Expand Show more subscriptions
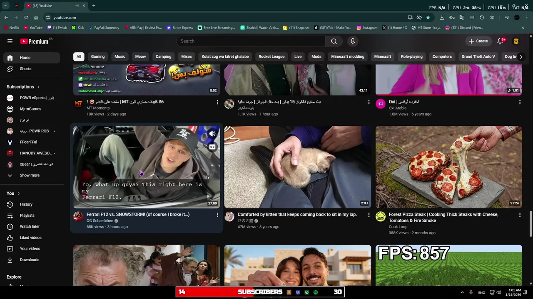 32,175
